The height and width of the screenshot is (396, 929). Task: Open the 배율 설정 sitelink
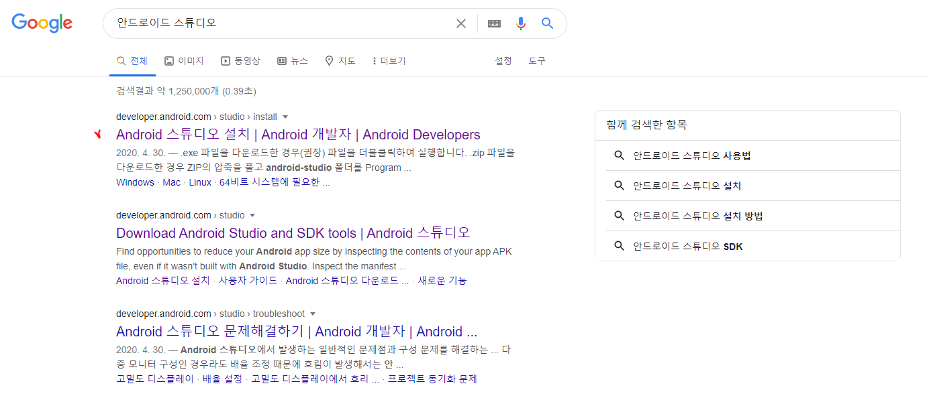222,379
